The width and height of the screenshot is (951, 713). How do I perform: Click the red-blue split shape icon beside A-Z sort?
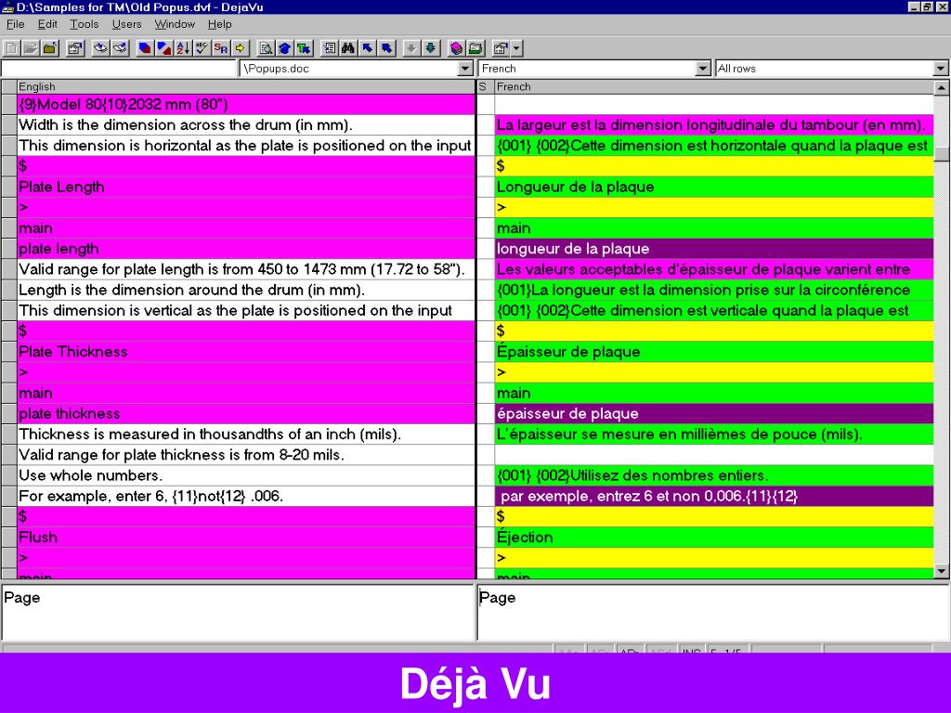click(163, 48)
